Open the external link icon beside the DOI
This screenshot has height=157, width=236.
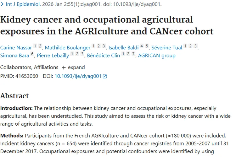[105, 76]
